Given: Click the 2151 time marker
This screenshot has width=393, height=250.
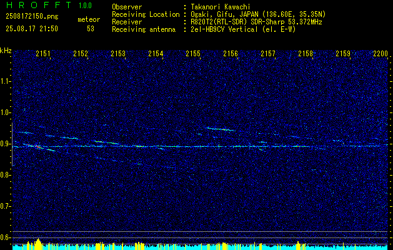Looking at the screenshot, I should tap(43, 54).
